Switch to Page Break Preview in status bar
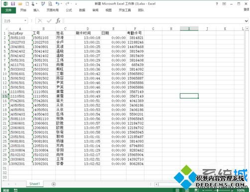The height and width of the screenshot is (192, 250). tap(196, 190)
